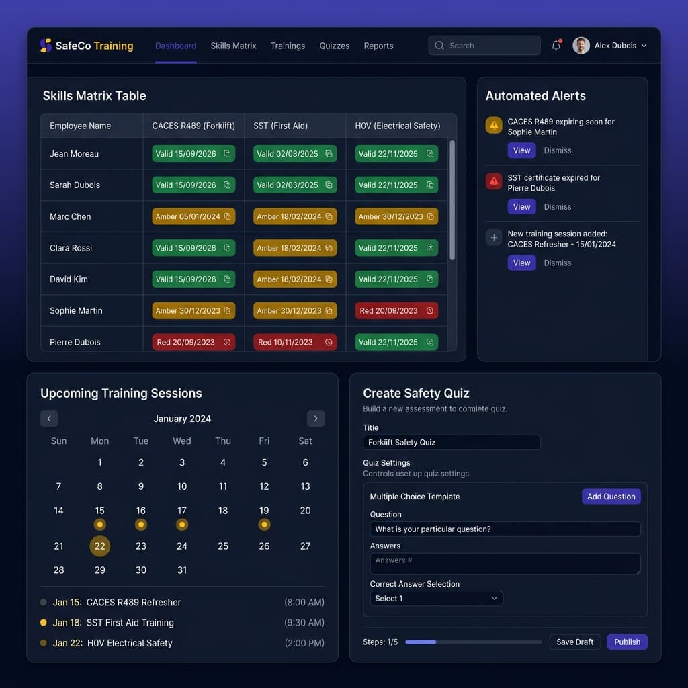Click clock icon on Sophie Martin's H0V badge
Image resolution: width=688 pixels, height=688 pixels.
[430, 311]
